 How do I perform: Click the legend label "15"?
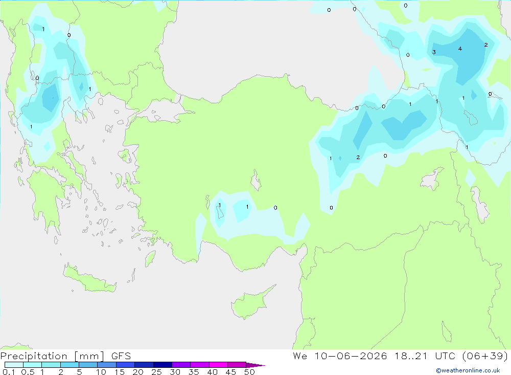click(120, 372)
